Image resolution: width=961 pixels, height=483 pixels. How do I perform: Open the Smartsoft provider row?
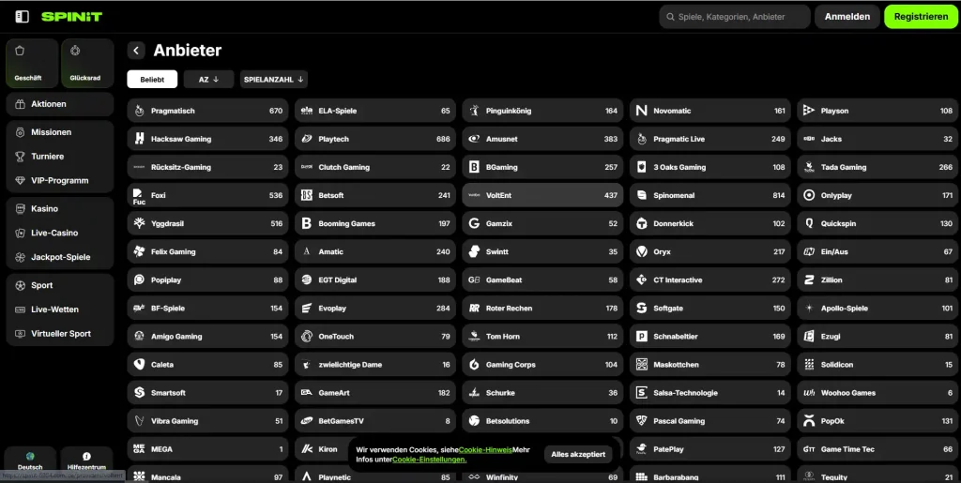point(207,392)
